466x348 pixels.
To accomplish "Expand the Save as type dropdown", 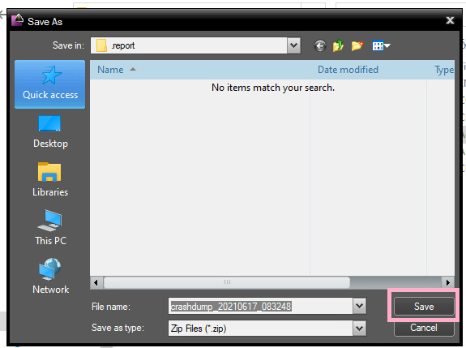I will pyautogui.click(x=359, y=328).
